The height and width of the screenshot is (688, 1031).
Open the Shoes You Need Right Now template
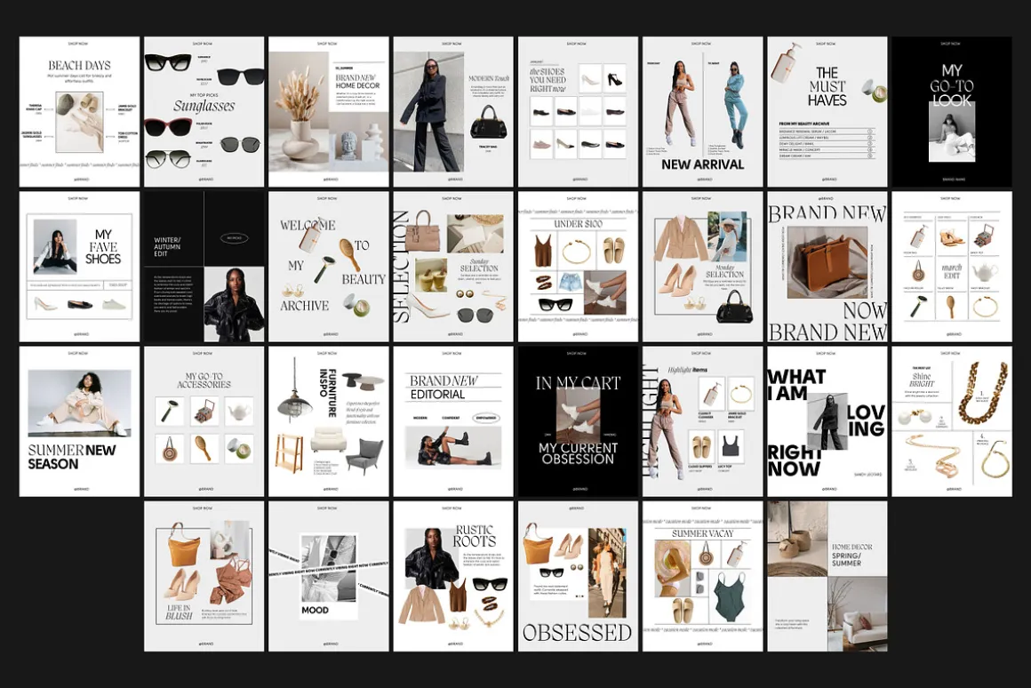pos(578,112)
